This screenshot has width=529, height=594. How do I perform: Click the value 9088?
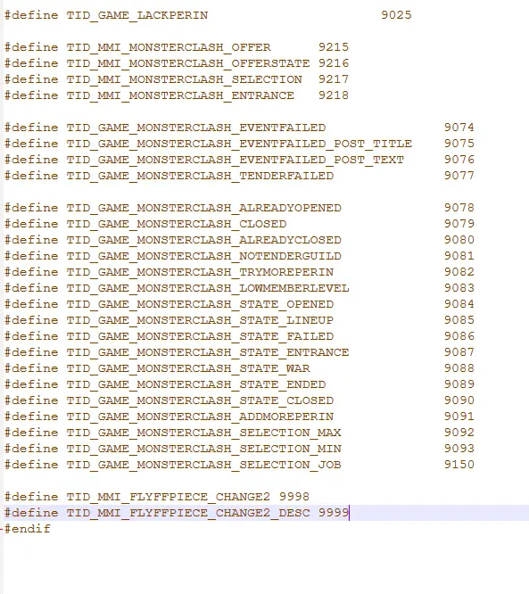coord(459,368)
